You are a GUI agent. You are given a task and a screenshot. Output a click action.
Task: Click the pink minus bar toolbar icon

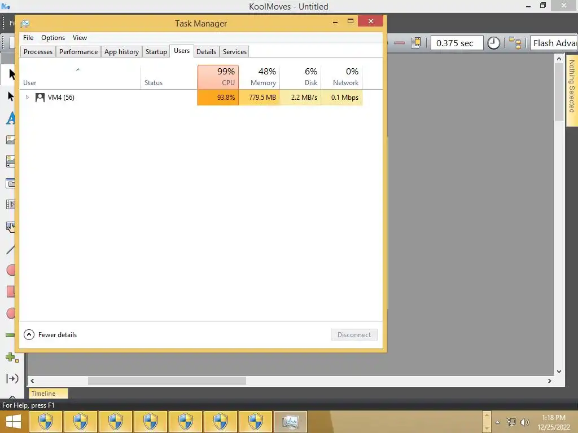point(399,43)
